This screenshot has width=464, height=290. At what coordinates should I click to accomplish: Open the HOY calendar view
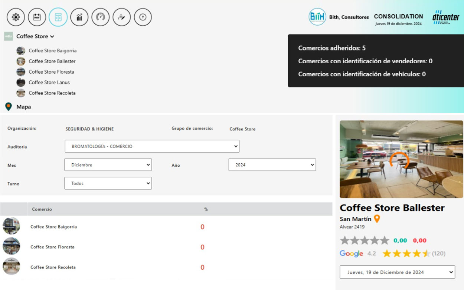click(x=37, y=17)
